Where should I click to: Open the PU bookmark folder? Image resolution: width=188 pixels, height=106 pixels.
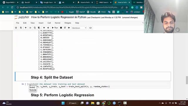(21, 12)
